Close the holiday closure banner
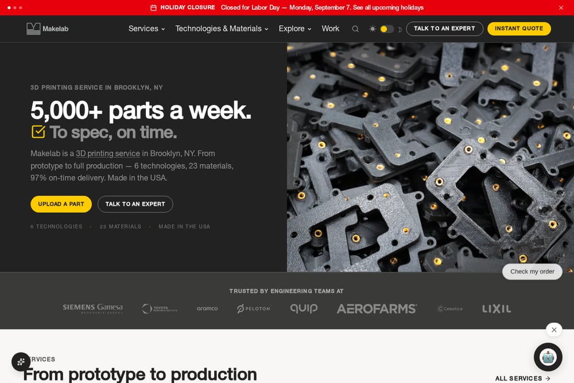Screen dimensions: 574x383 tap(561, 7)
